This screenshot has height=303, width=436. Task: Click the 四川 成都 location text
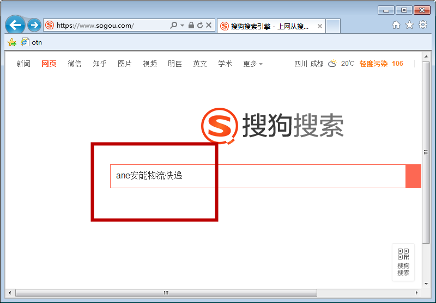coord(308,64)
